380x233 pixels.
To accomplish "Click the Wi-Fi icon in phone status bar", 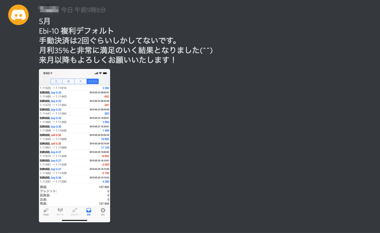I will pos(100,73).
